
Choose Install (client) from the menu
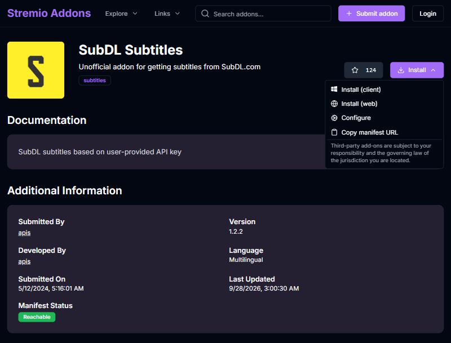384,90
